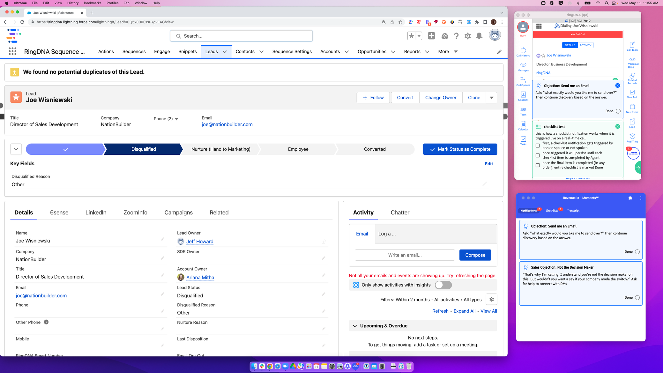This screenshot has height=373, width=663.
Task: Open the ringDNA dialer apps grid icon
Action: point(539,26)
